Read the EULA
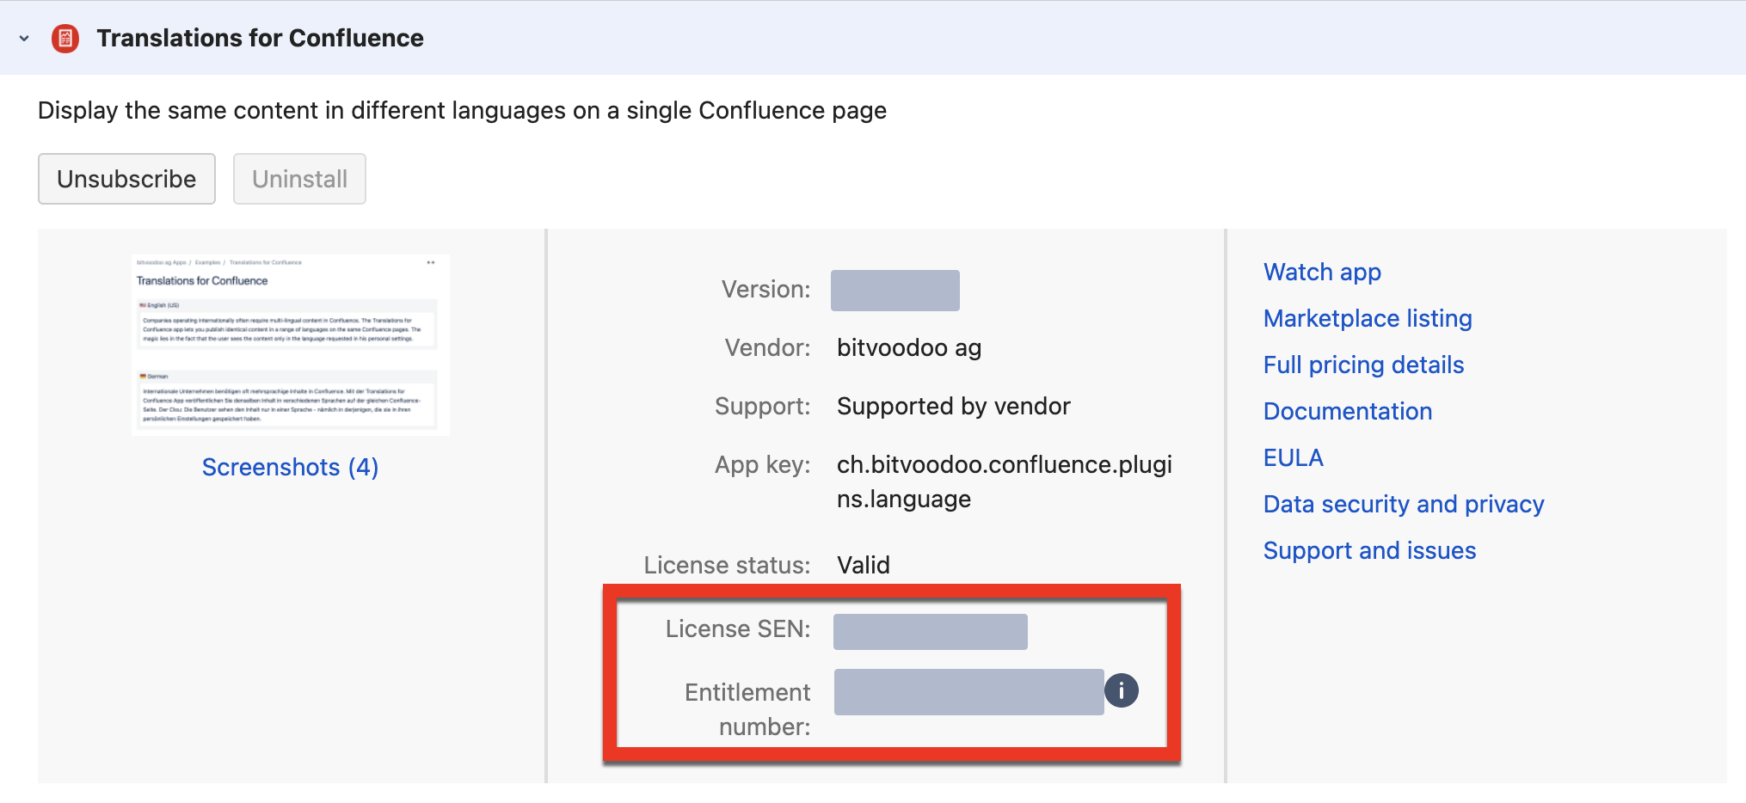 pos(1293,457)
